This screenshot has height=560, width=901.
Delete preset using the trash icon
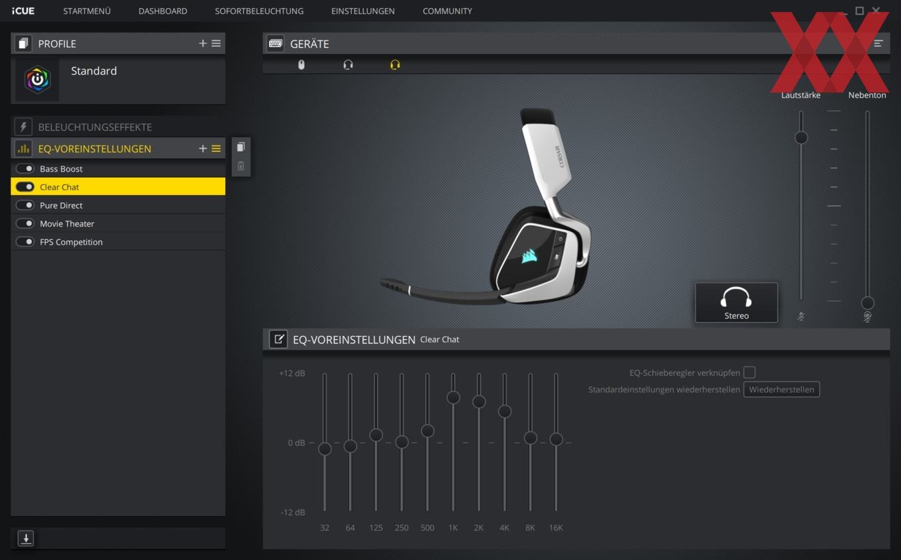[x=240, y=166]
